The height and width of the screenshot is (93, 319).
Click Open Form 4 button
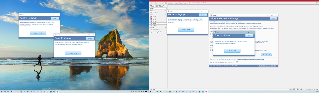[x=186, y=30]
